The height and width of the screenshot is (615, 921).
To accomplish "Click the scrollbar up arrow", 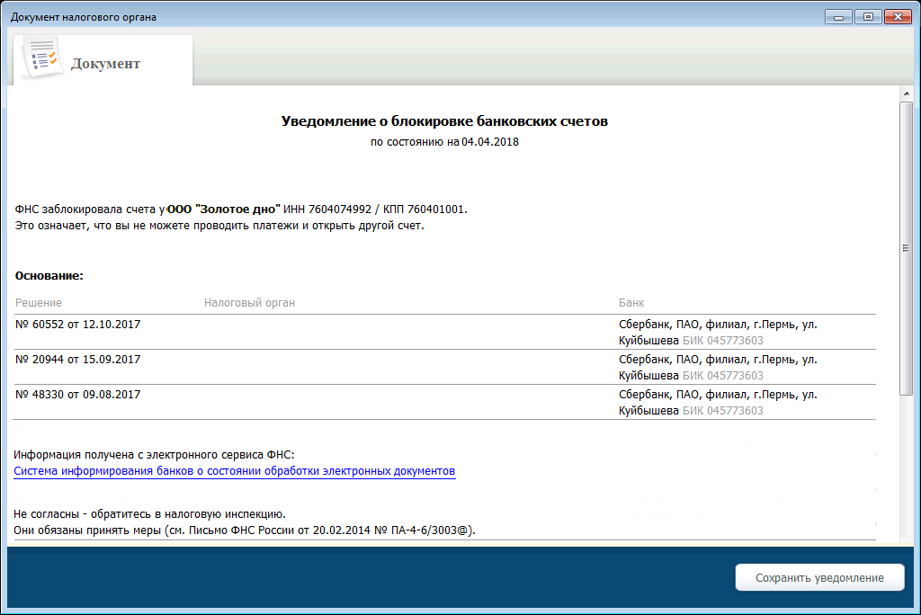I will click(x=907, y=94).
